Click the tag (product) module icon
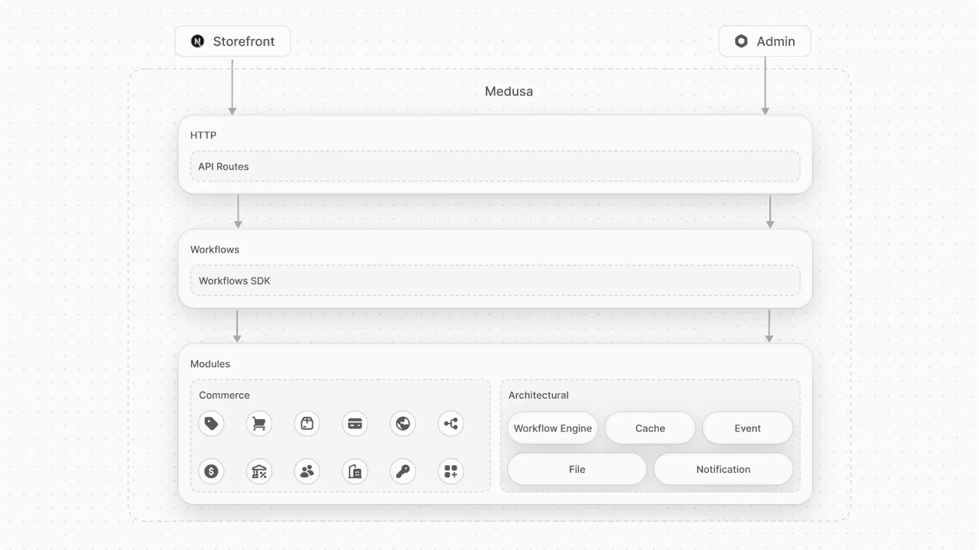 tap(211, 424)
